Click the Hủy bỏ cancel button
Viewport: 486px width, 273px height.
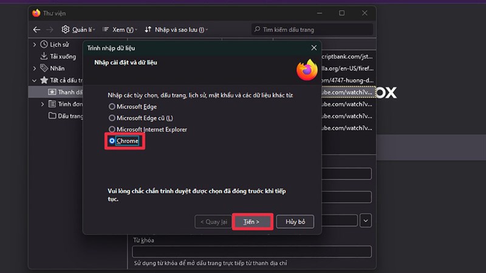pos(295,221)
